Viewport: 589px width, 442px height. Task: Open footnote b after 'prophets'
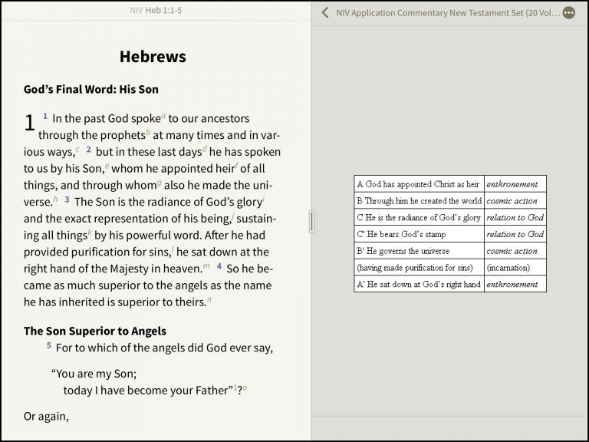[x=148, y=132]
